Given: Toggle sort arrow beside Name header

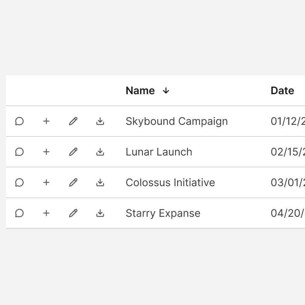Looking at the screenshot, I should tap(166, 91).
